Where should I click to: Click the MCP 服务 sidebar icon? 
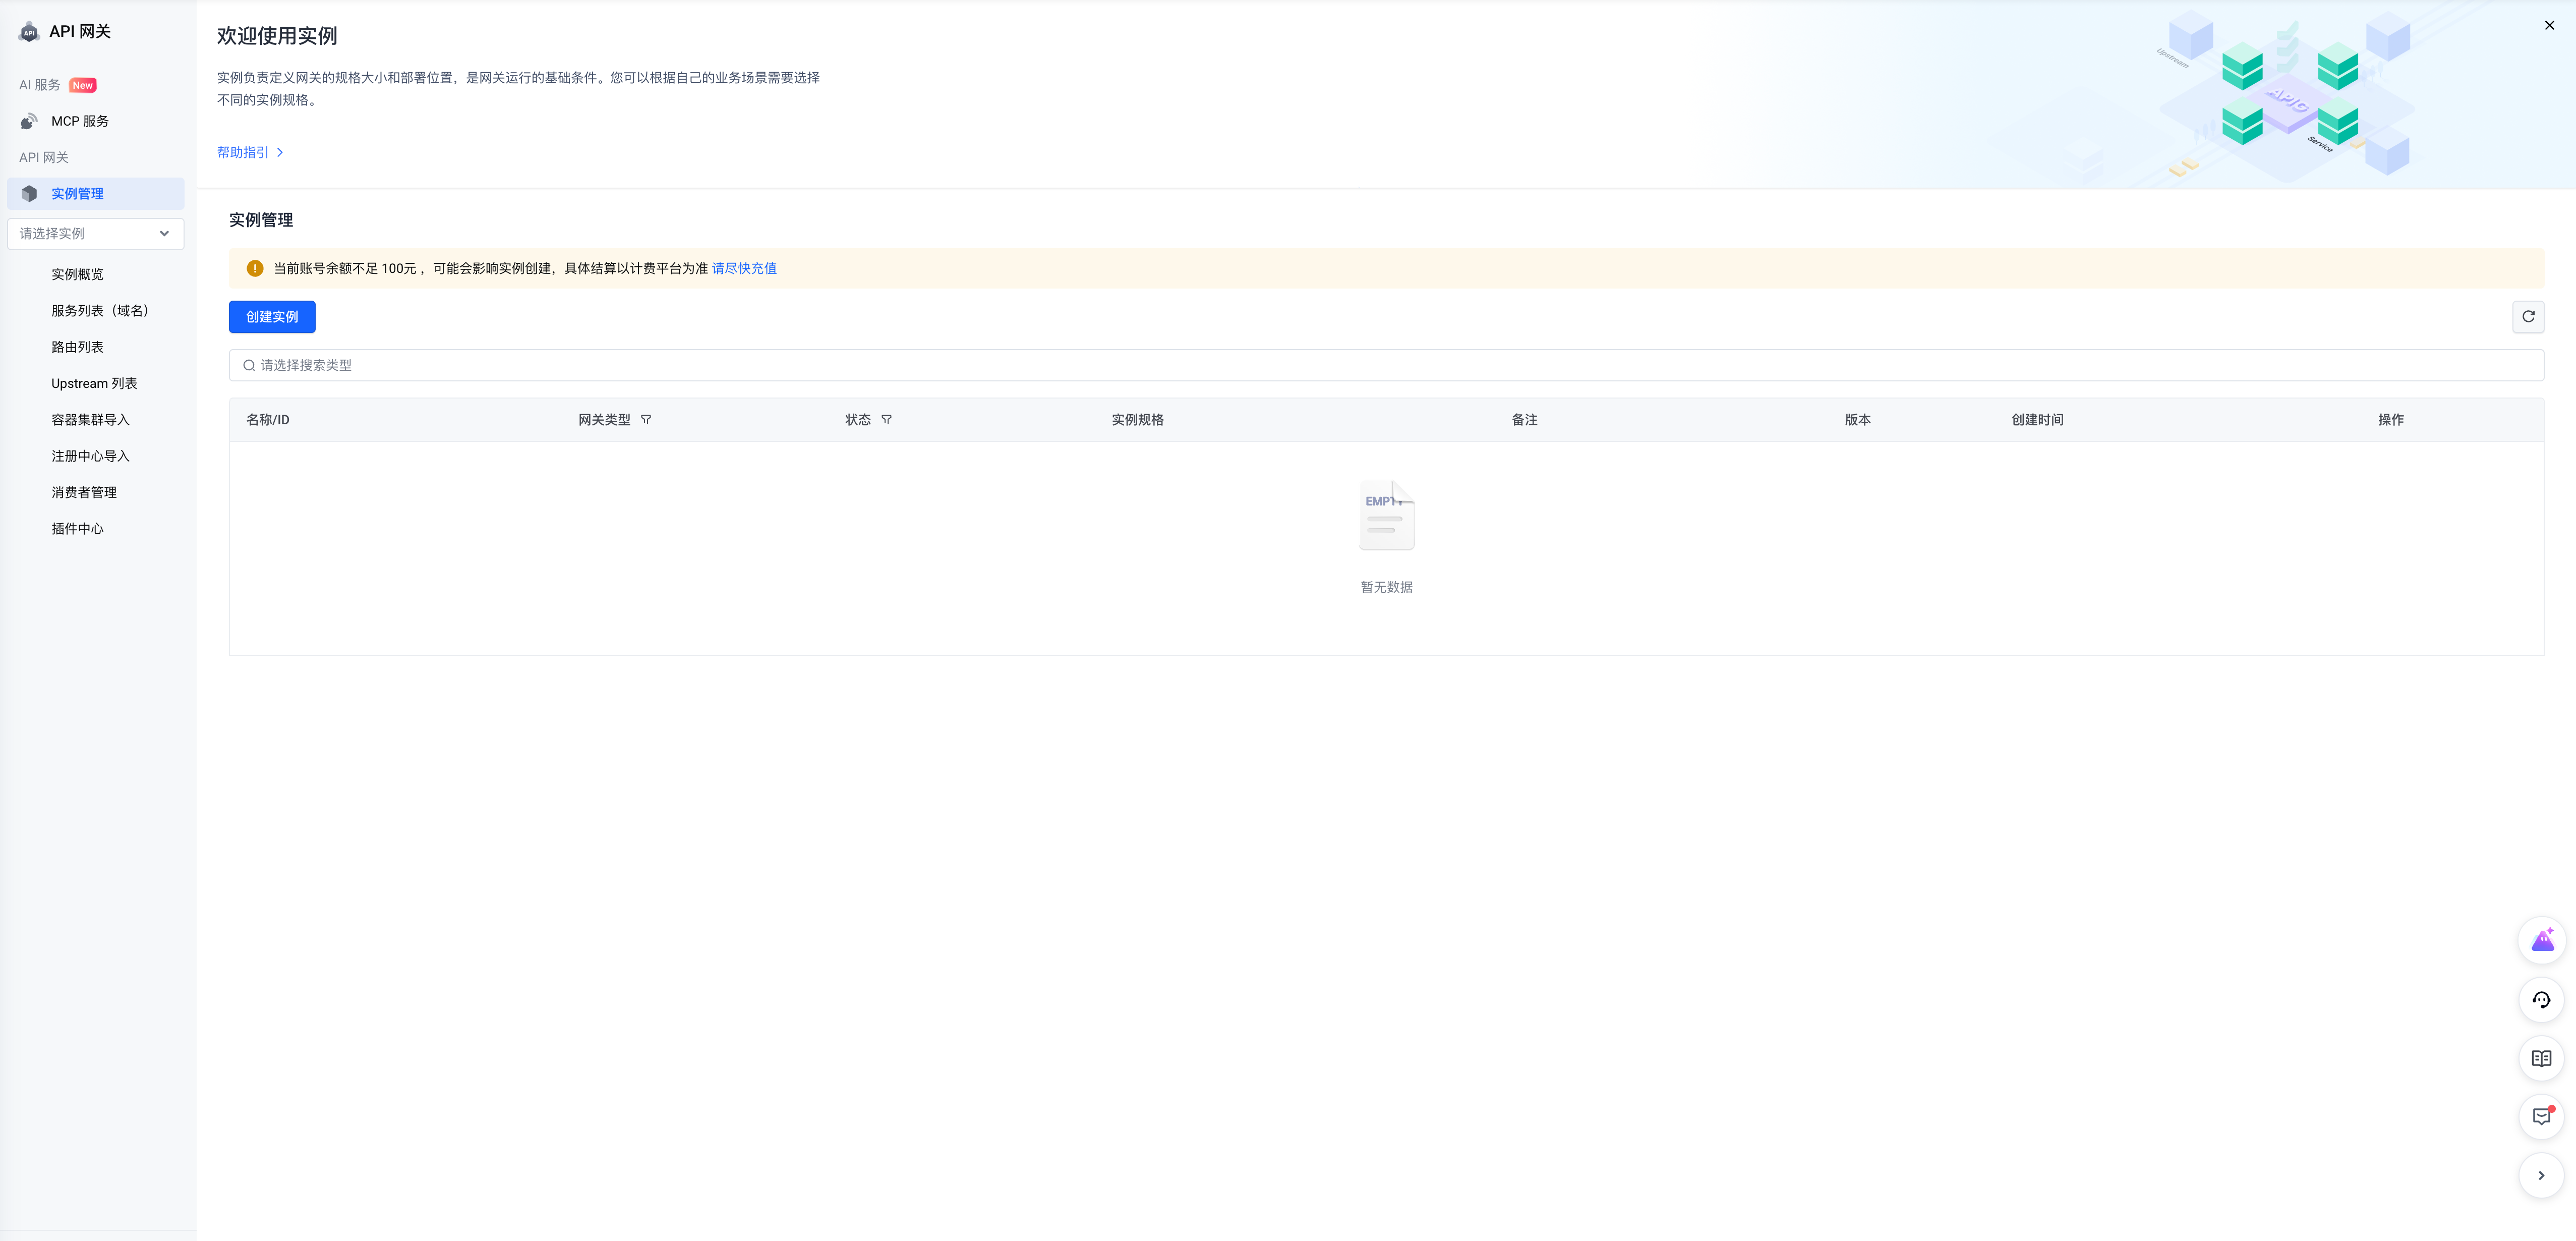(x=29, y=122)
